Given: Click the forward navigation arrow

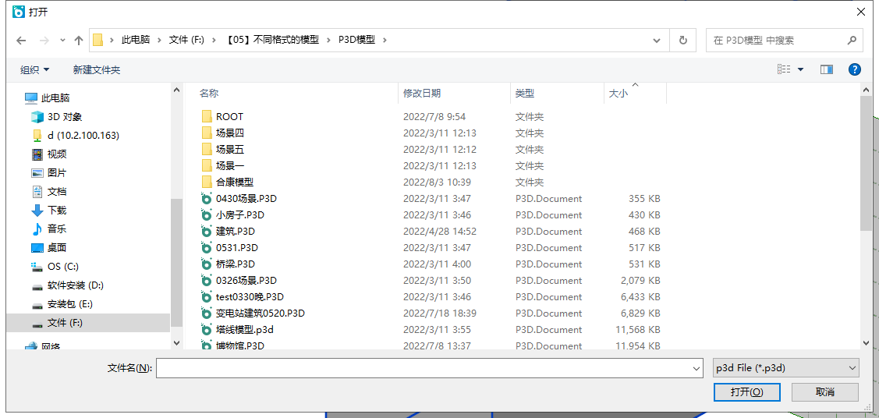Looking at the screenshot, I should click(x=44, y=41).
